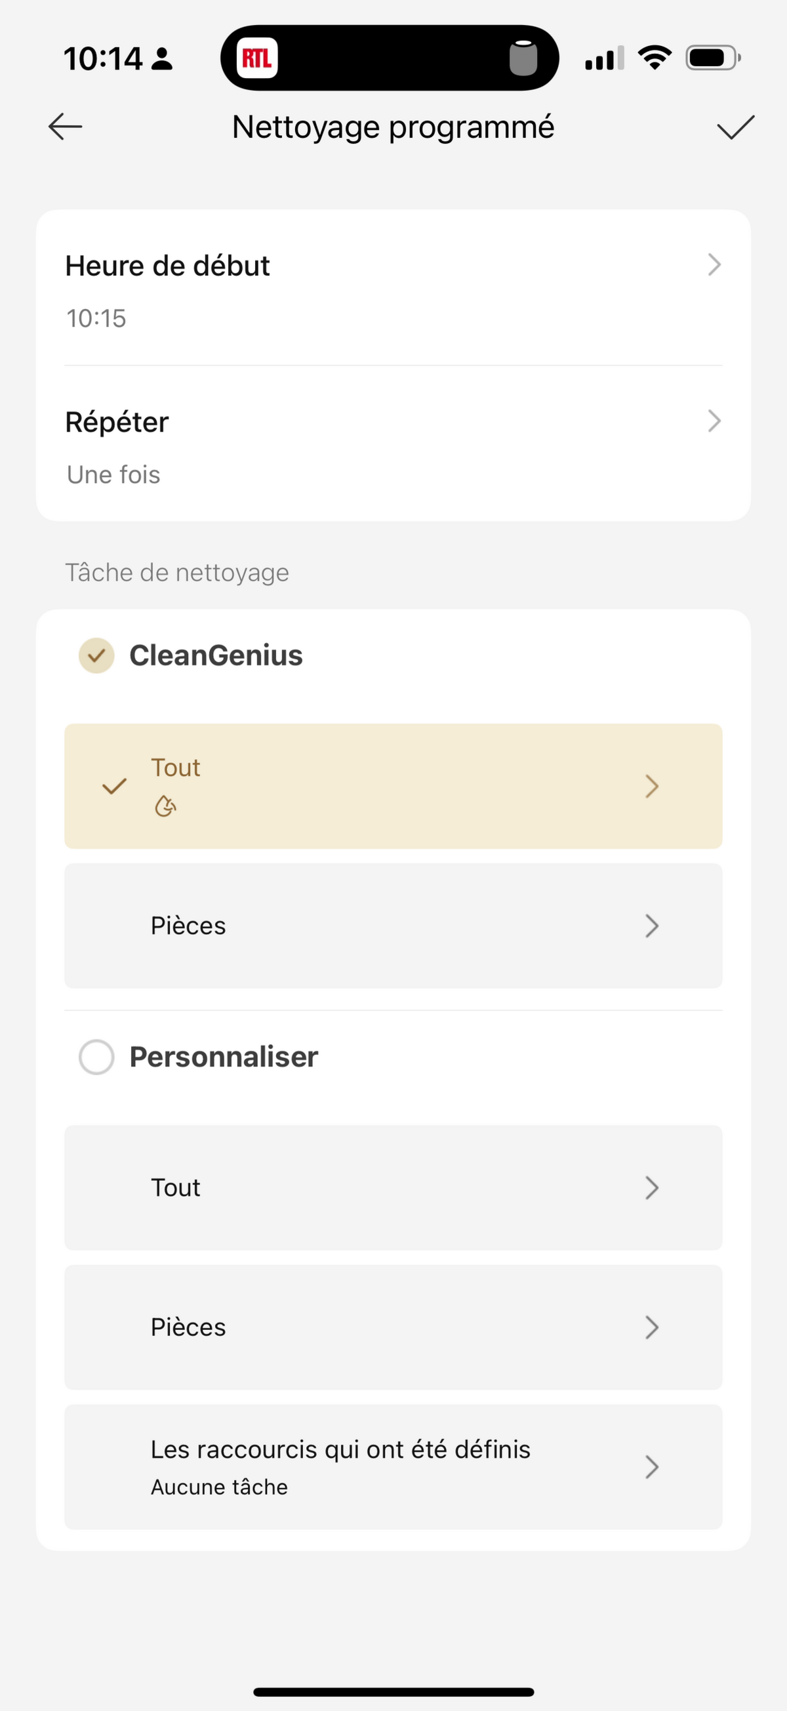Image resolution: width=787 pixels, height=1711 pixels.
Task: Open Tout under Personnaliser
Action: (393, 1187)
